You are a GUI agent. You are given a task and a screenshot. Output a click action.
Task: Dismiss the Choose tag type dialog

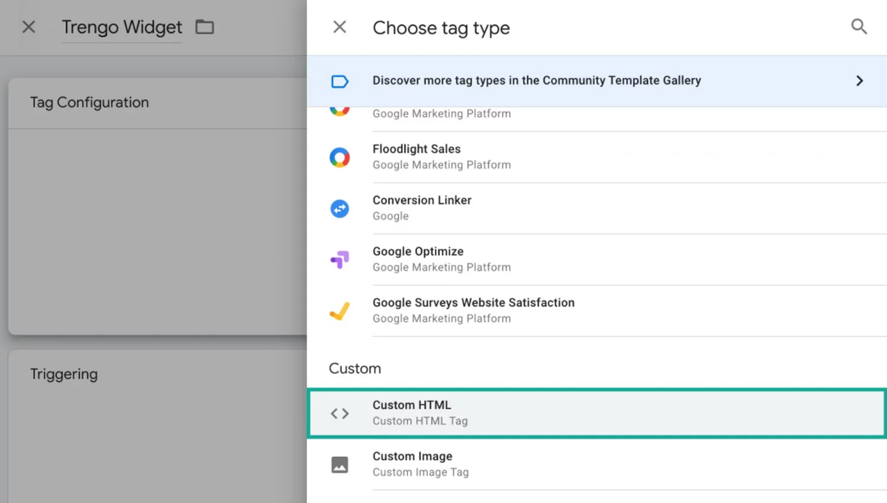tap(339, 27)
